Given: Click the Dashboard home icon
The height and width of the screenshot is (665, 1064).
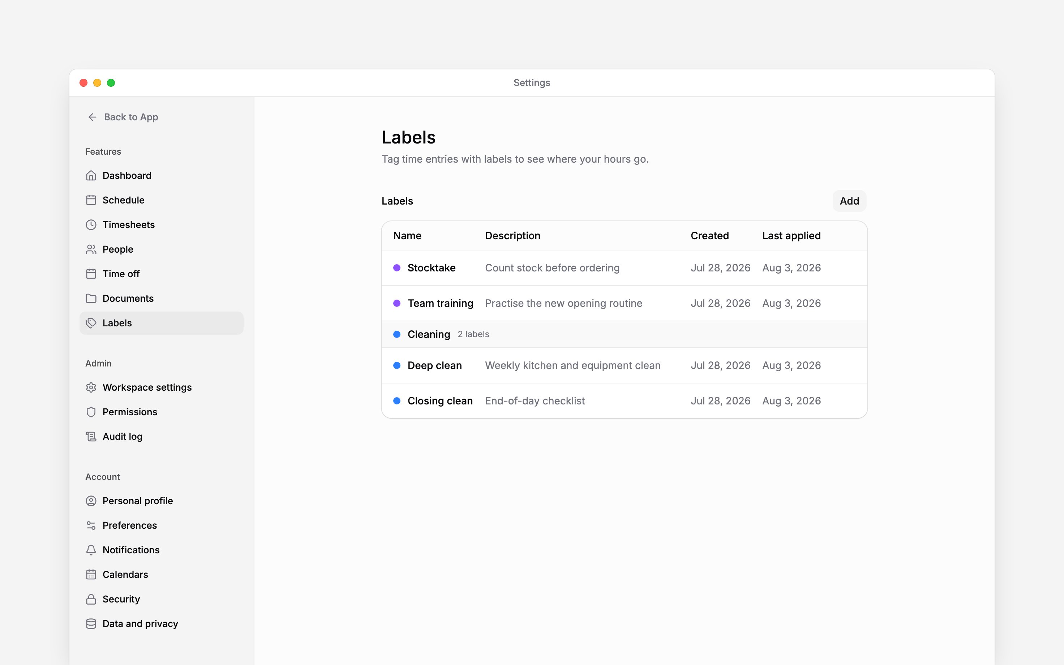Looking at the screenshot, I should pos(91,176).
